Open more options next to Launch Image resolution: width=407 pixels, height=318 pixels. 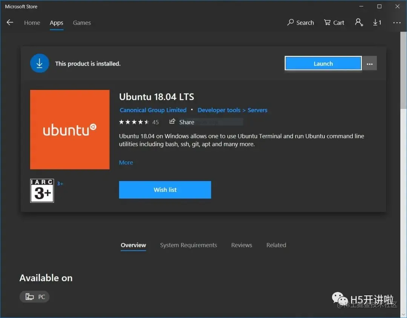(x=370, y=63)
